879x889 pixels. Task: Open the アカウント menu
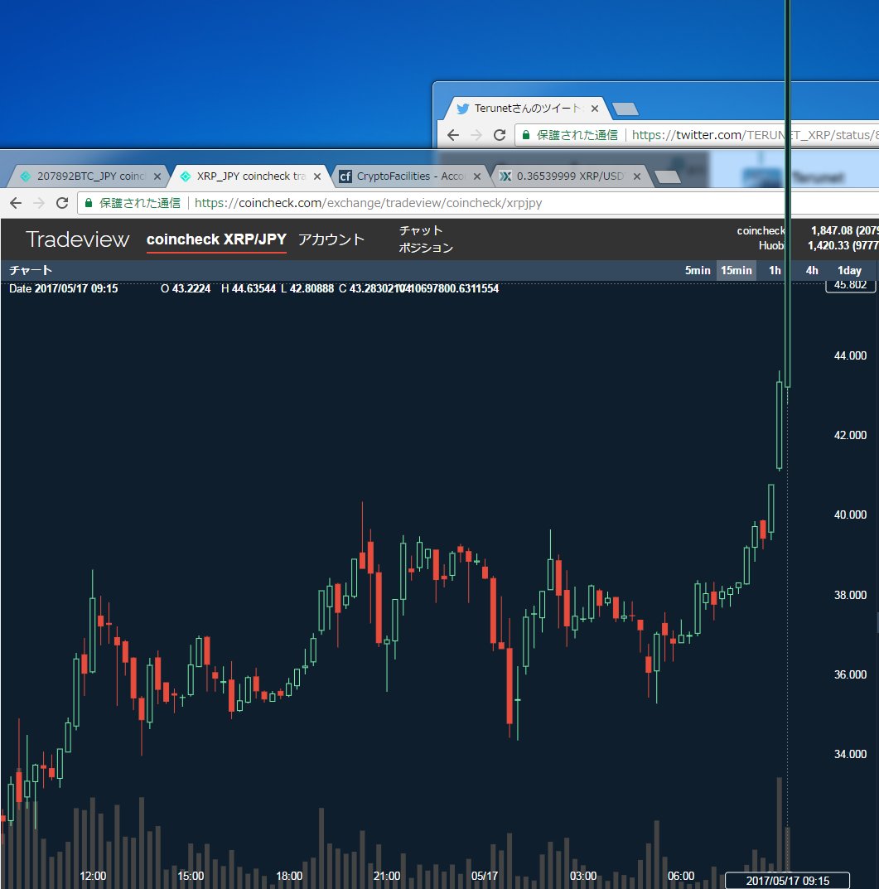(331, 239)
